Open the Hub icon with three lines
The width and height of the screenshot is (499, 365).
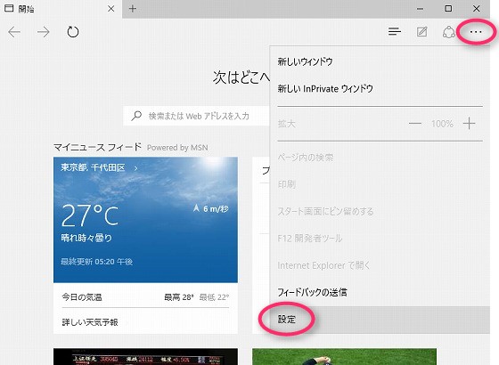pos(395,31)
